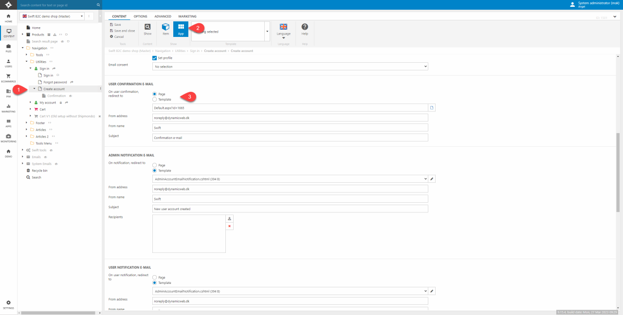
Task: Open the PIM section icon
Action: 8,92
